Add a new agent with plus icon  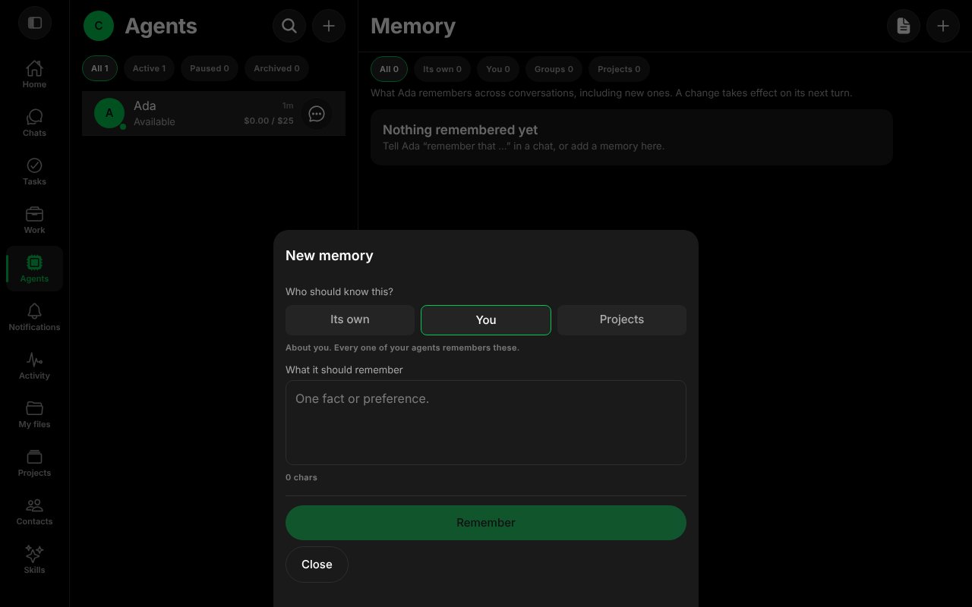pos(329,26)
